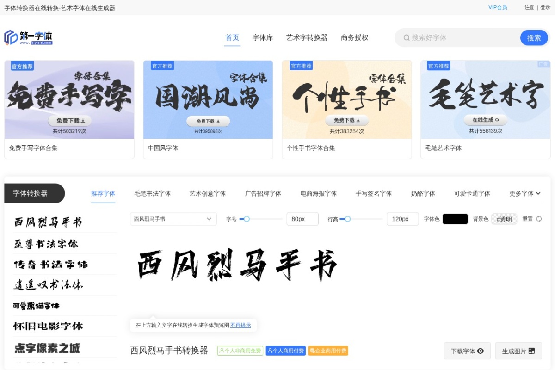Open the 艺术字转换器 navigation item
The height and width of the screenshot is (370, 555).
(307, 38)
